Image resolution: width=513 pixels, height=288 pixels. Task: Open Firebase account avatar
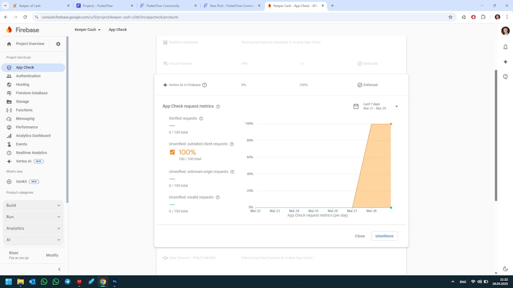pos(505,31)
